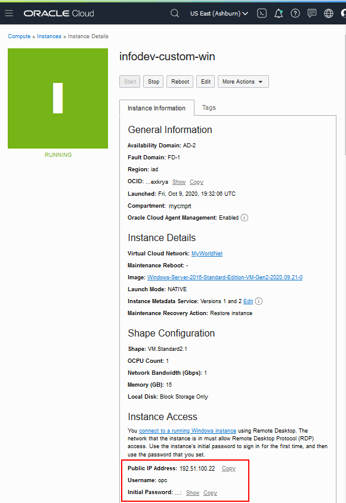The image size is (346, 503).
Task: Click the green RUNNING instance thumbnail
Action: 57,98
